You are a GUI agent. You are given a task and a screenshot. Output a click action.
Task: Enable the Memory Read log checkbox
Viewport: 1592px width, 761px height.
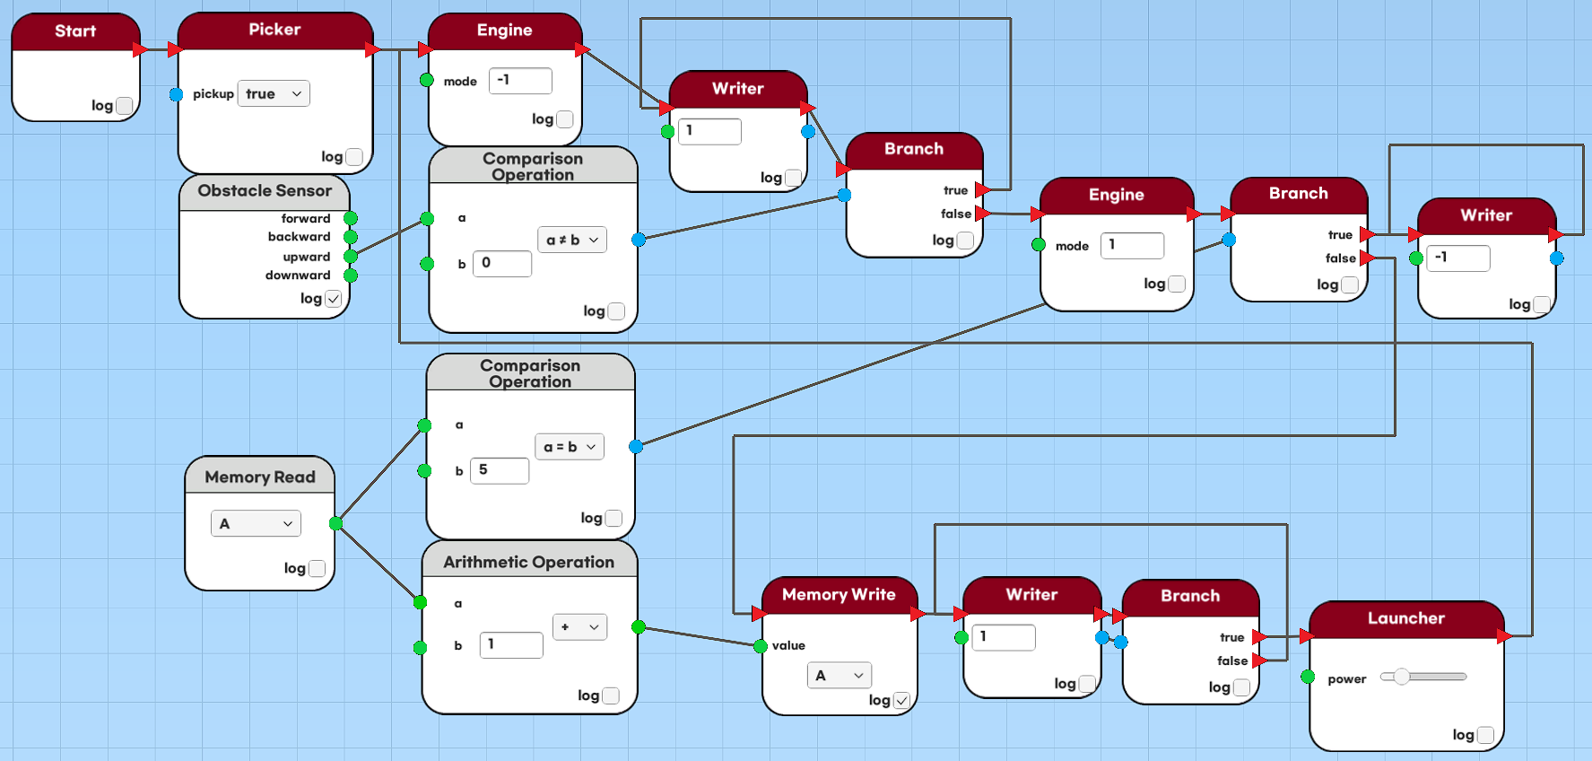coord(317,568)
